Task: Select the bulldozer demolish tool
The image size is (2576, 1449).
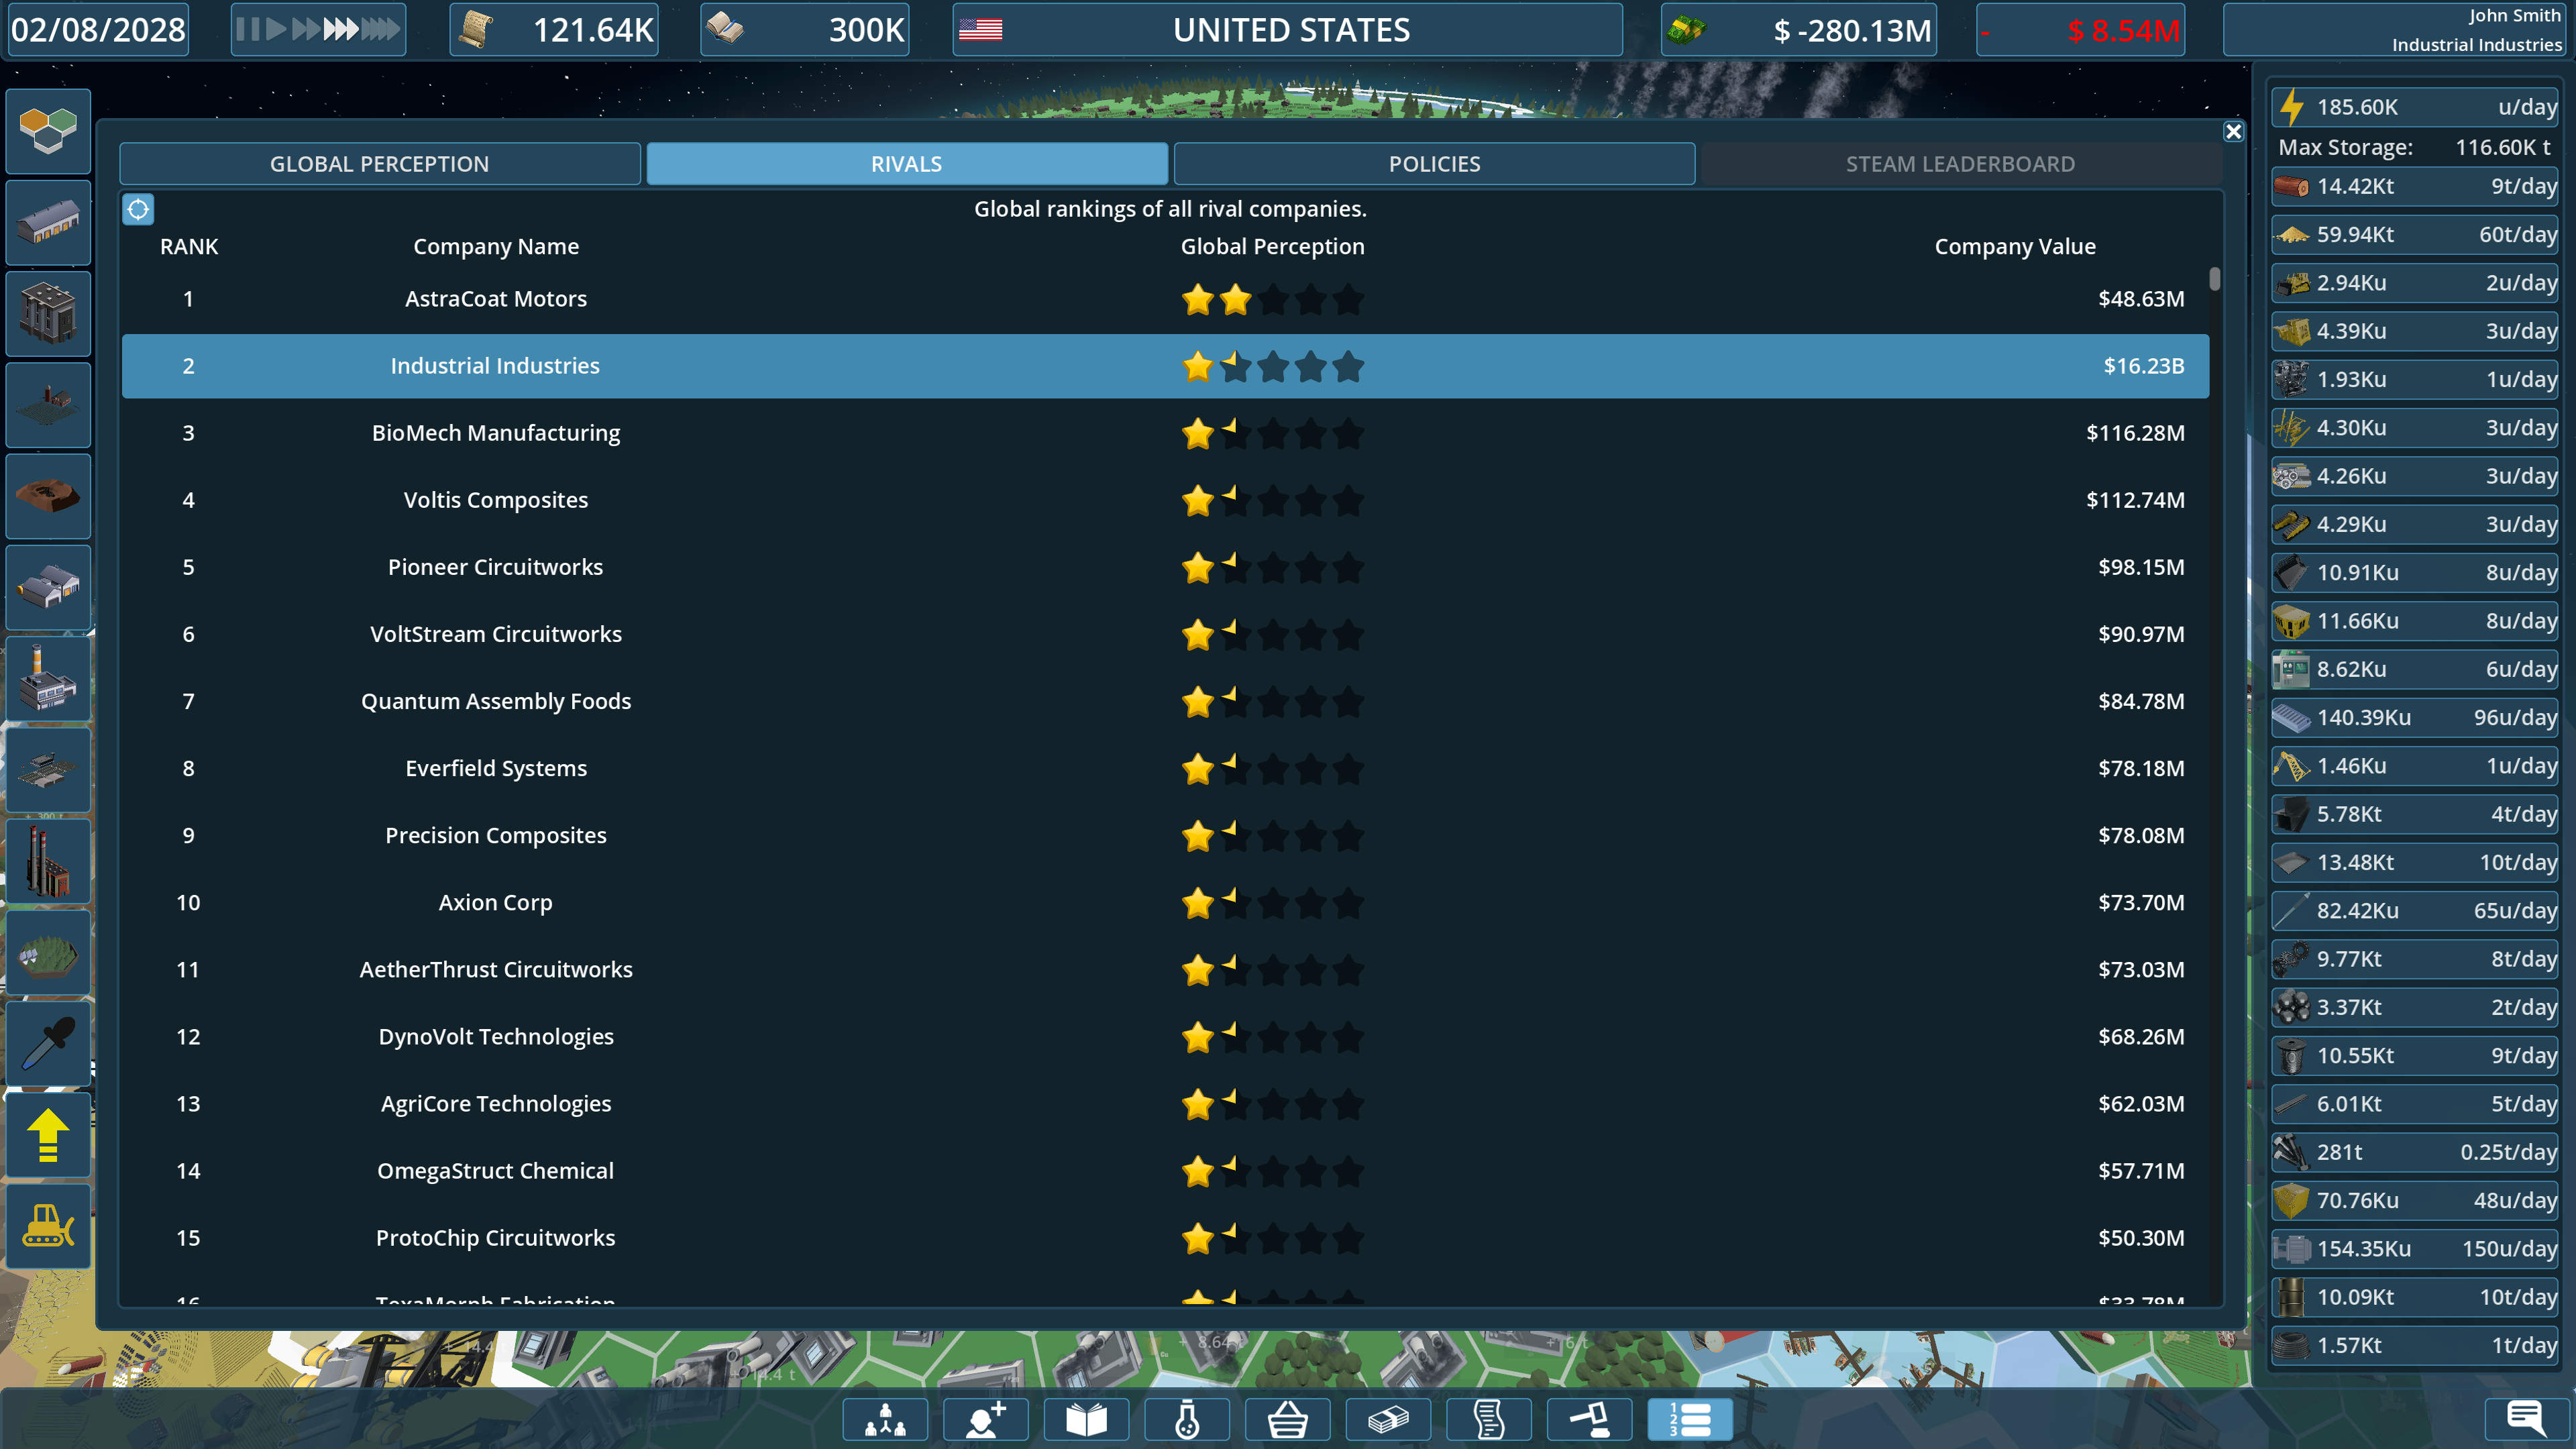Action: (48, 1226)
